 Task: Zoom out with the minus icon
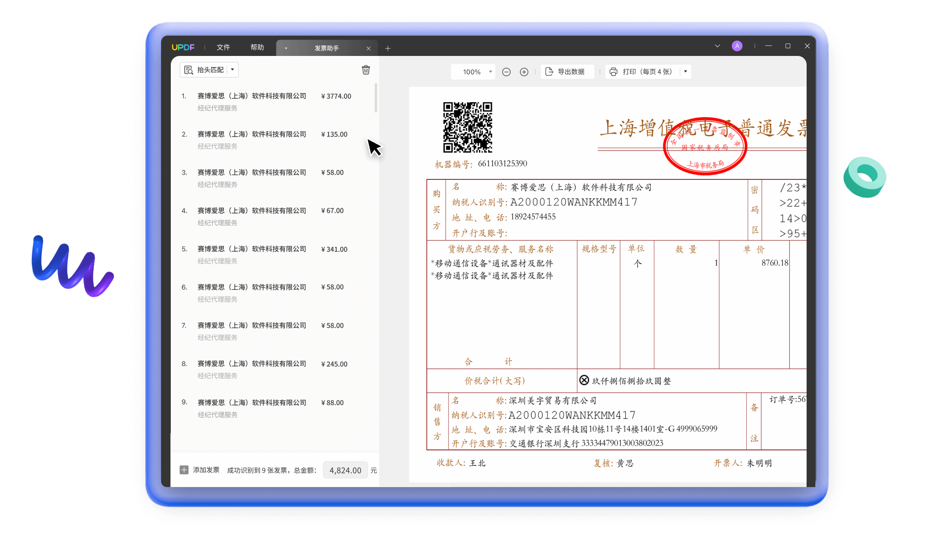click(506, 72)
